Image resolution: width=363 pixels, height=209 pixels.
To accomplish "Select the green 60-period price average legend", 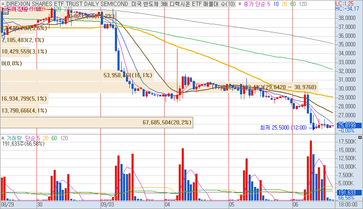I will [293, 4].
